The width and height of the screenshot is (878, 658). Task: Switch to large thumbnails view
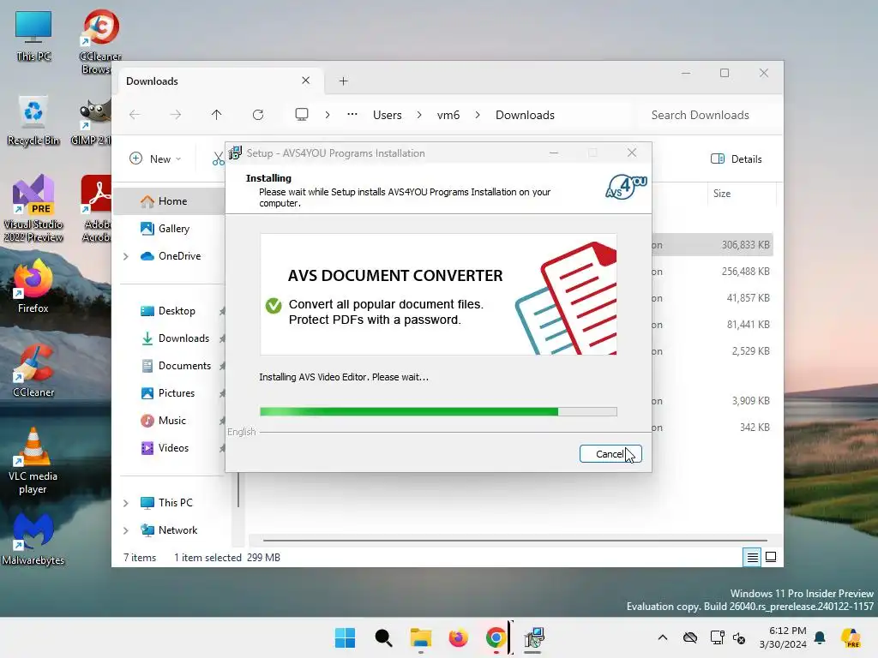pyautogui.click(x=771, y=557)
